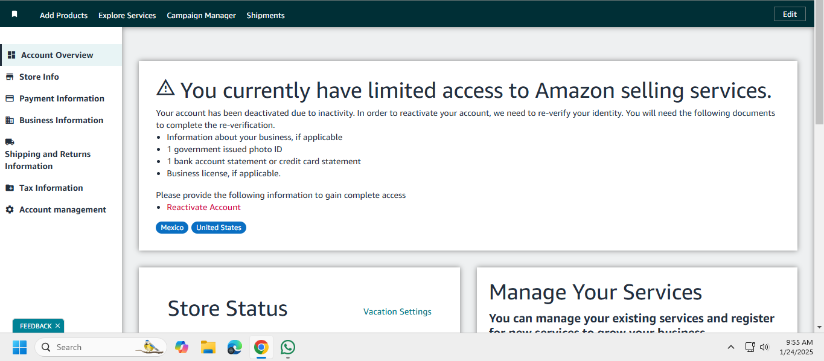This screenshot has height=361, width=824.
Task: Show hidden system tray icons
Action: pos(731,347)
